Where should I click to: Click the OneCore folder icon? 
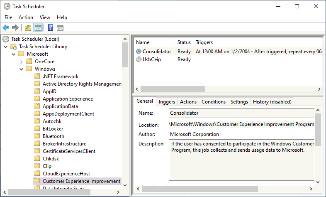pos(29,61)
